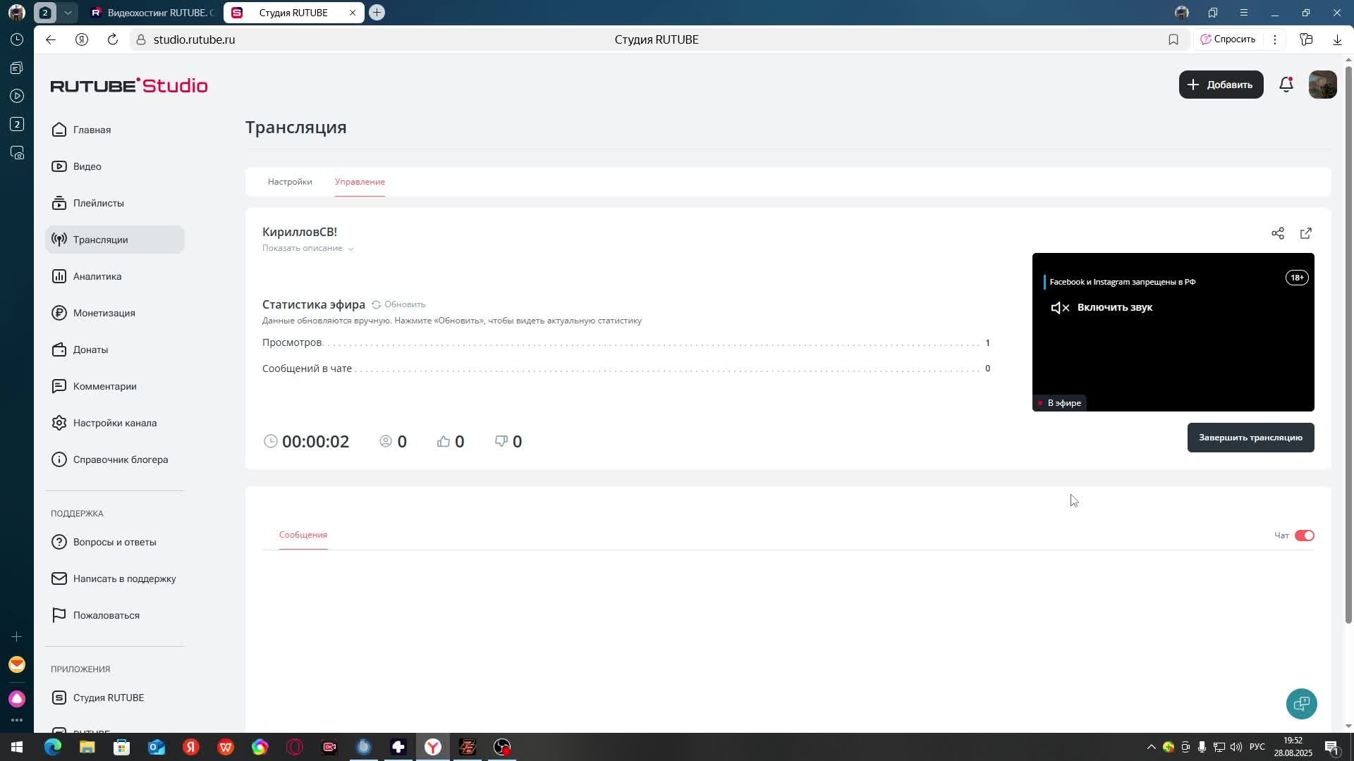Screen dimensions: 1354x761
Task: Open Аналитика in the sidebar
Action: pos(97,276)
